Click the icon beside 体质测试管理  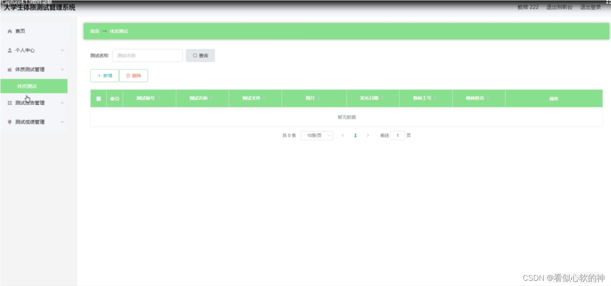point(10,69)
